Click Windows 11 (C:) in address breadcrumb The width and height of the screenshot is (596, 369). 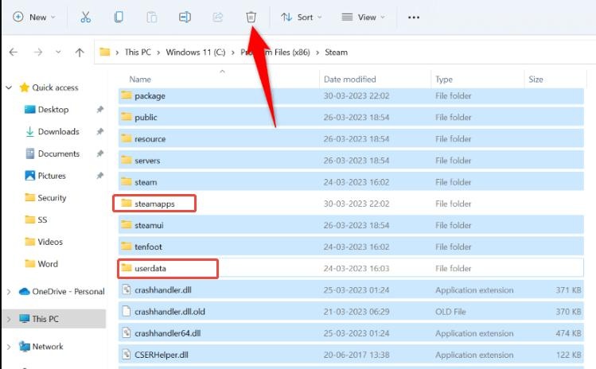coord(196,52)
